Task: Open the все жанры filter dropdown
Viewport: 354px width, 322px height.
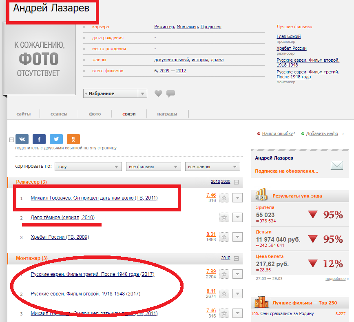Action: click(212, 167)
